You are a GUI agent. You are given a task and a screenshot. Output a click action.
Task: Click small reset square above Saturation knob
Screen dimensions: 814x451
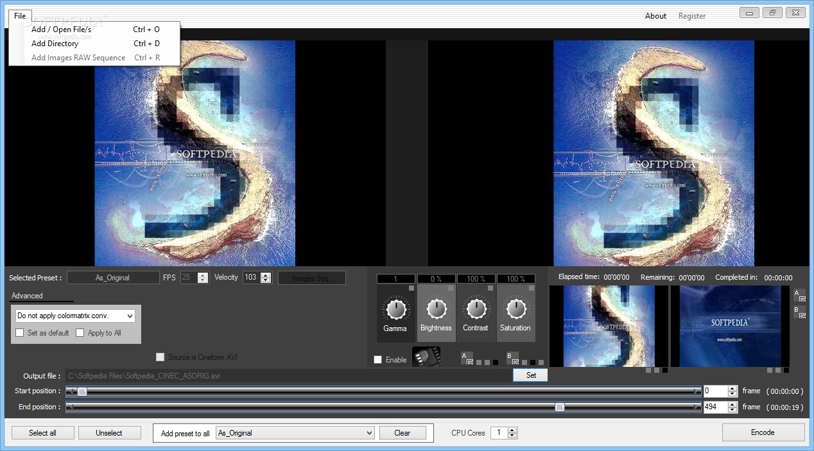tap(531, 288)
